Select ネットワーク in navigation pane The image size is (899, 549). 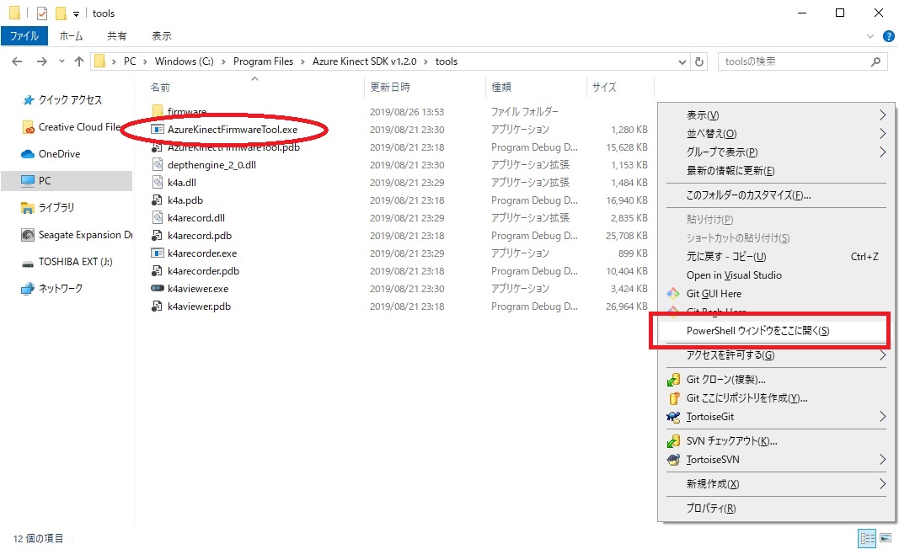pos(60,288)
